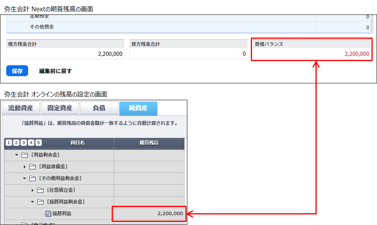Click the [繰越利益剰余金] folder icon
The width and height of the screenshot is (377, 225).
click(x=40, y=202)
